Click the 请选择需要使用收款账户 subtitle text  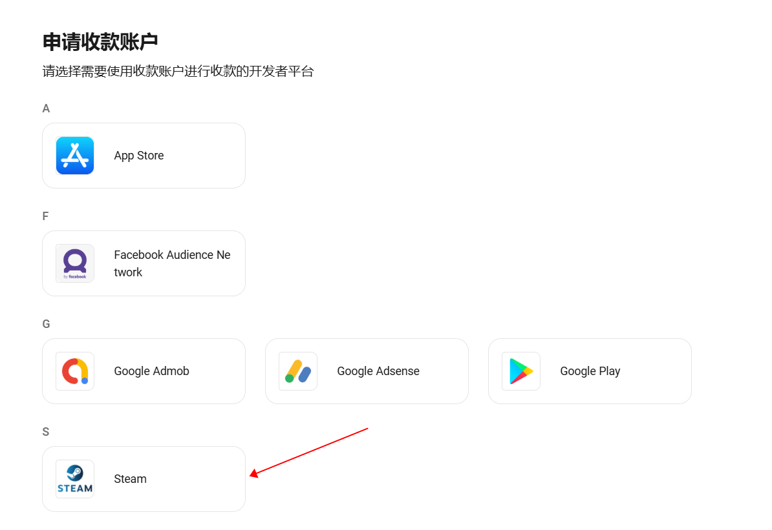pyautogui.click(x=178, y=71)
